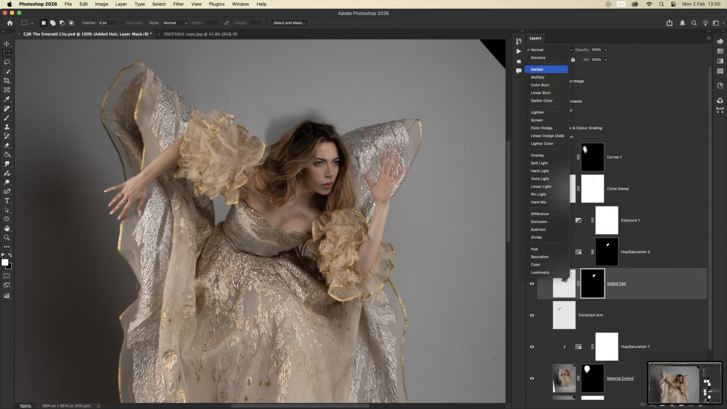
Task: Switch to DSCF3942 copy.jpg document tab
Action: pos(201,34)
